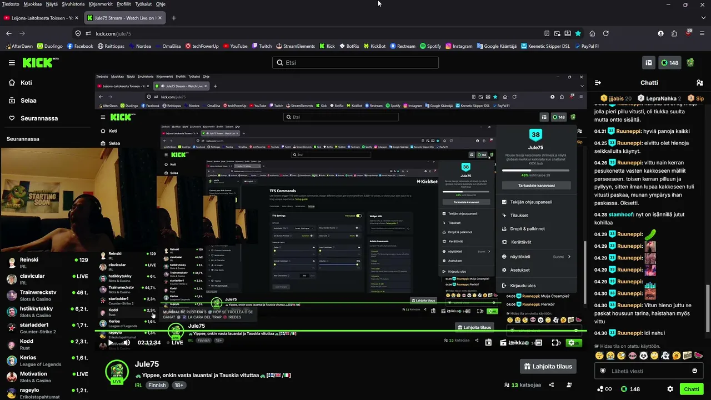The height and width of the screenshot is (400, 711).
Task: Show chat users list icon
Action: pyautogui.click(x=699, y=83)
